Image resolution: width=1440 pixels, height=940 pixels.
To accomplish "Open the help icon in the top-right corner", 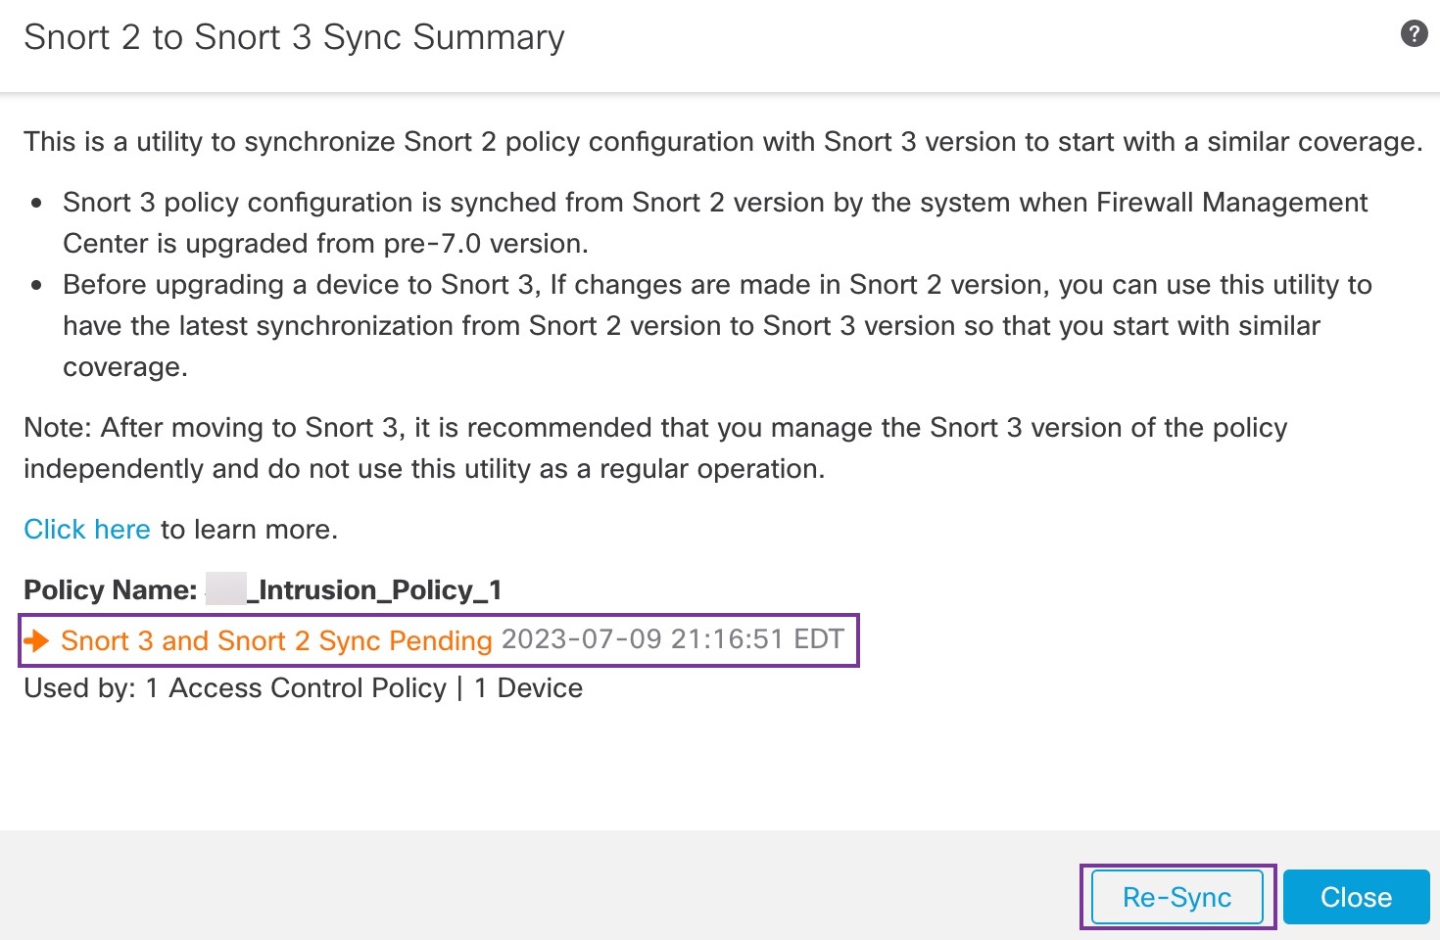I will (1414, 32).
